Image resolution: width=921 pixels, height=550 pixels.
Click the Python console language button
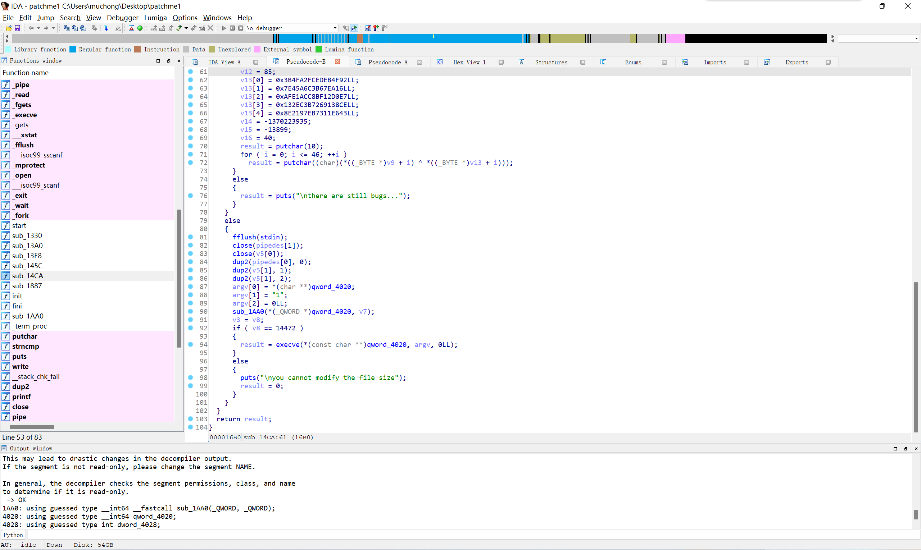coord(13,535)
